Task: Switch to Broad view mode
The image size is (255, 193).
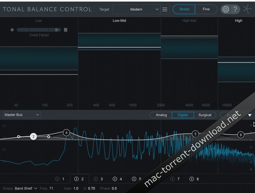Action: tap(184, 9)
